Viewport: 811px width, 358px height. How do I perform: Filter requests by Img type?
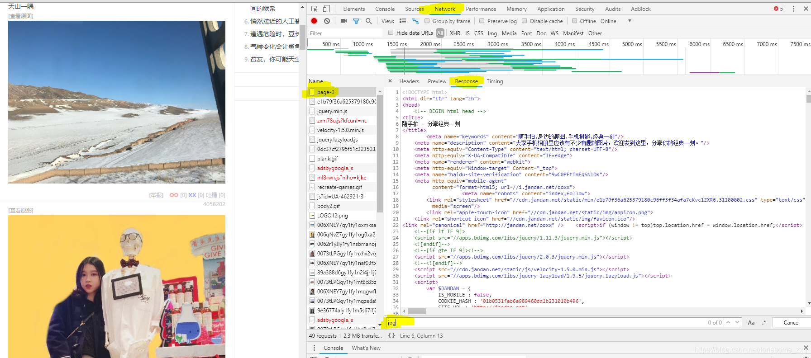492,33
